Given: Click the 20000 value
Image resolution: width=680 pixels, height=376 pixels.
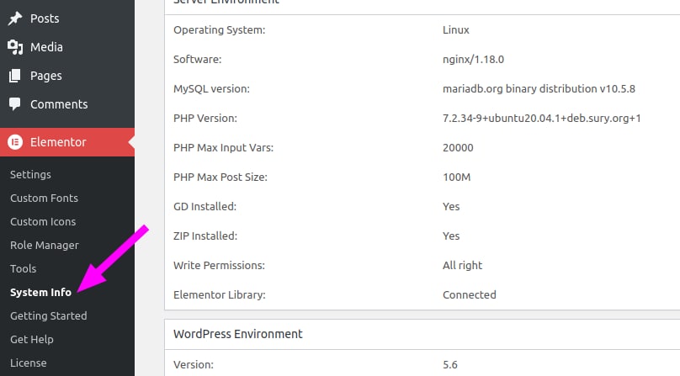Looking at the screenshot, I should pyautogui.click(x=458, y=148).
